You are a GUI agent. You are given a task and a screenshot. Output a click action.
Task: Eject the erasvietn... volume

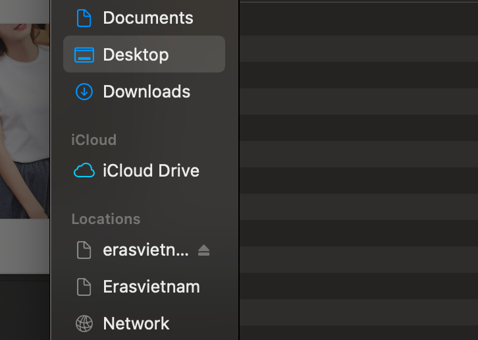(x=203, y=250)
